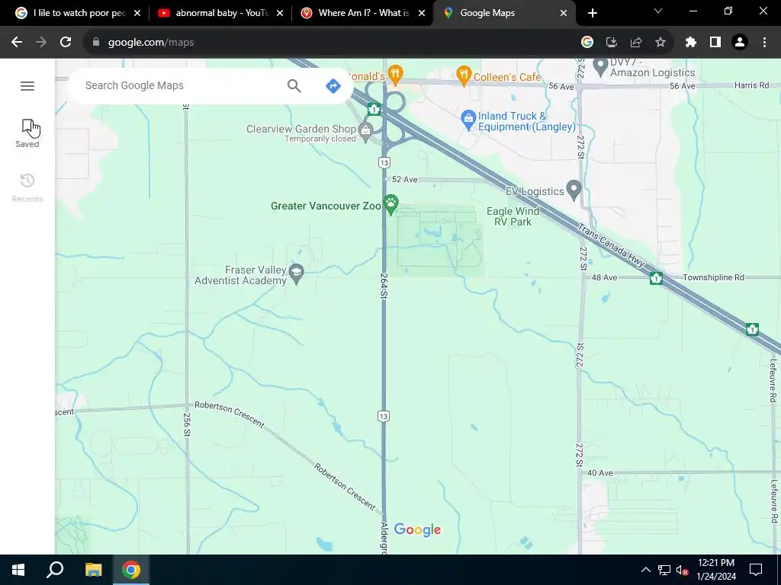View site information lock icon
The image size is (781, 585).
click(x=96, y=43)
